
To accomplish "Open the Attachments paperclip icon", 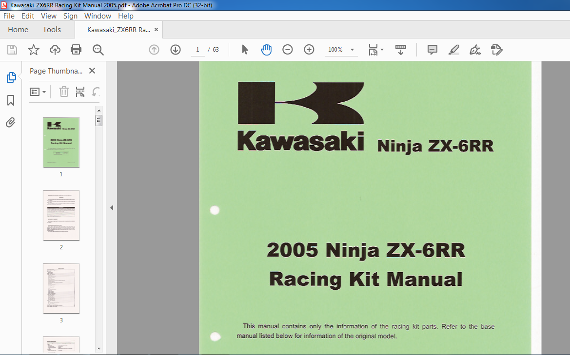I will point(11,123).
